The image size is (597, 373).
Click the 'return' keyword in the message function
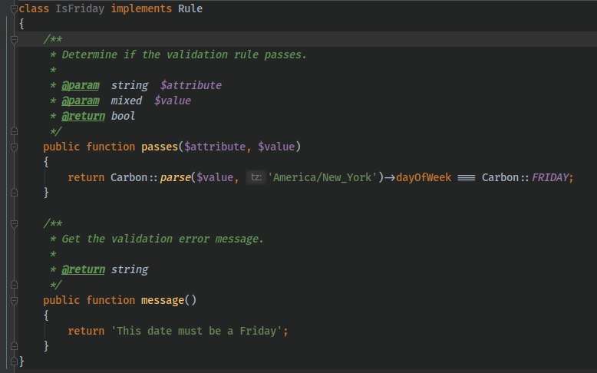[86, 331]
